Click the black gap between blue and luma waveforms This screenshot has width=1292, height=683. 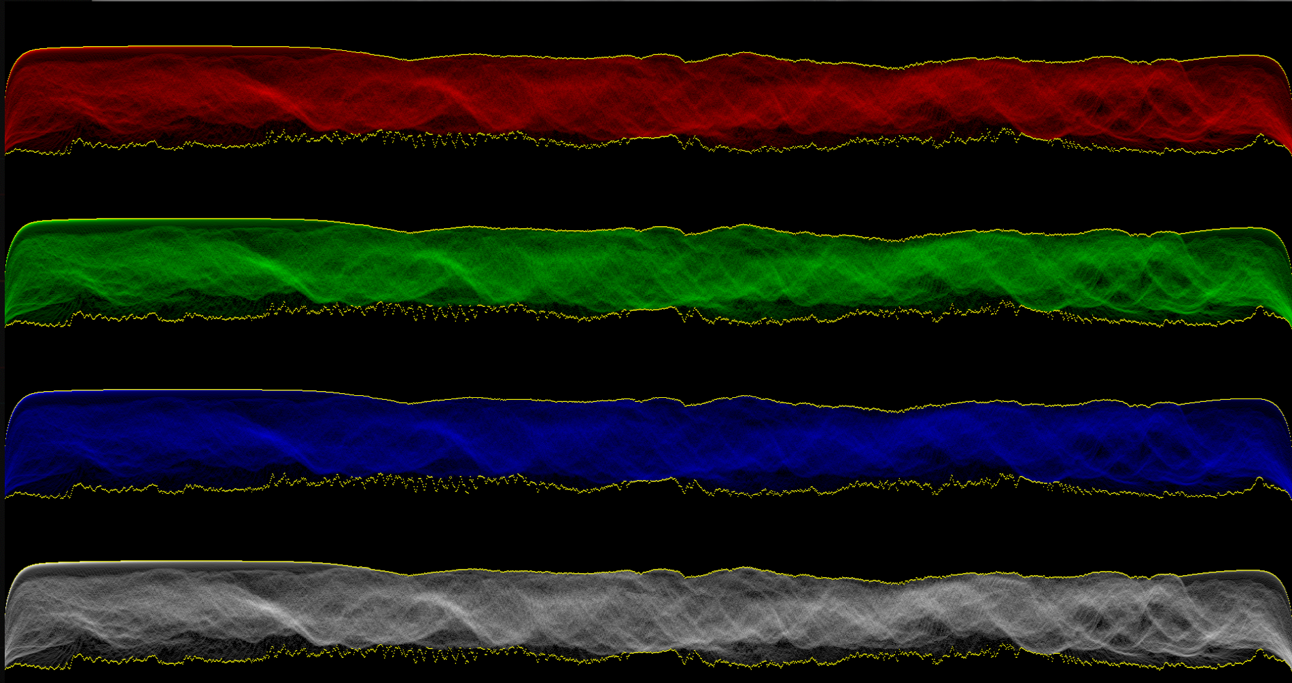(646, 530)
